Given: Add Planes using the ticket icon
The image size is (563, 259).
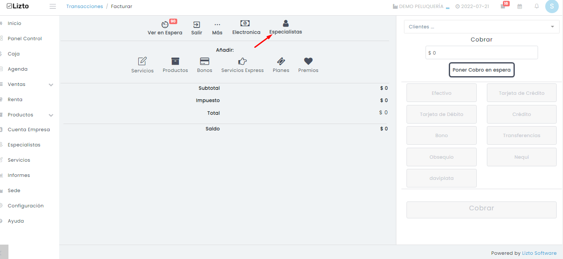Looking at the screenshot, I should (281, 61).
